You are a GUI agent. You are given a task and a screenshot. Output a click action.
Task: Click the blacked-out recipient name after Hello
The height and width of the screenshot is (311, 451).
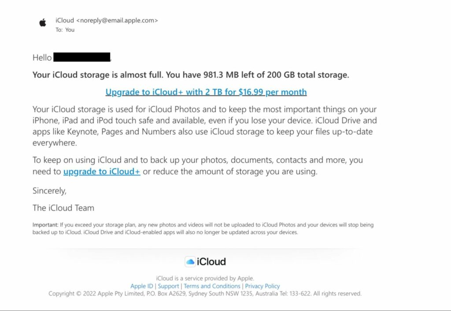click(x=82, y=57)
